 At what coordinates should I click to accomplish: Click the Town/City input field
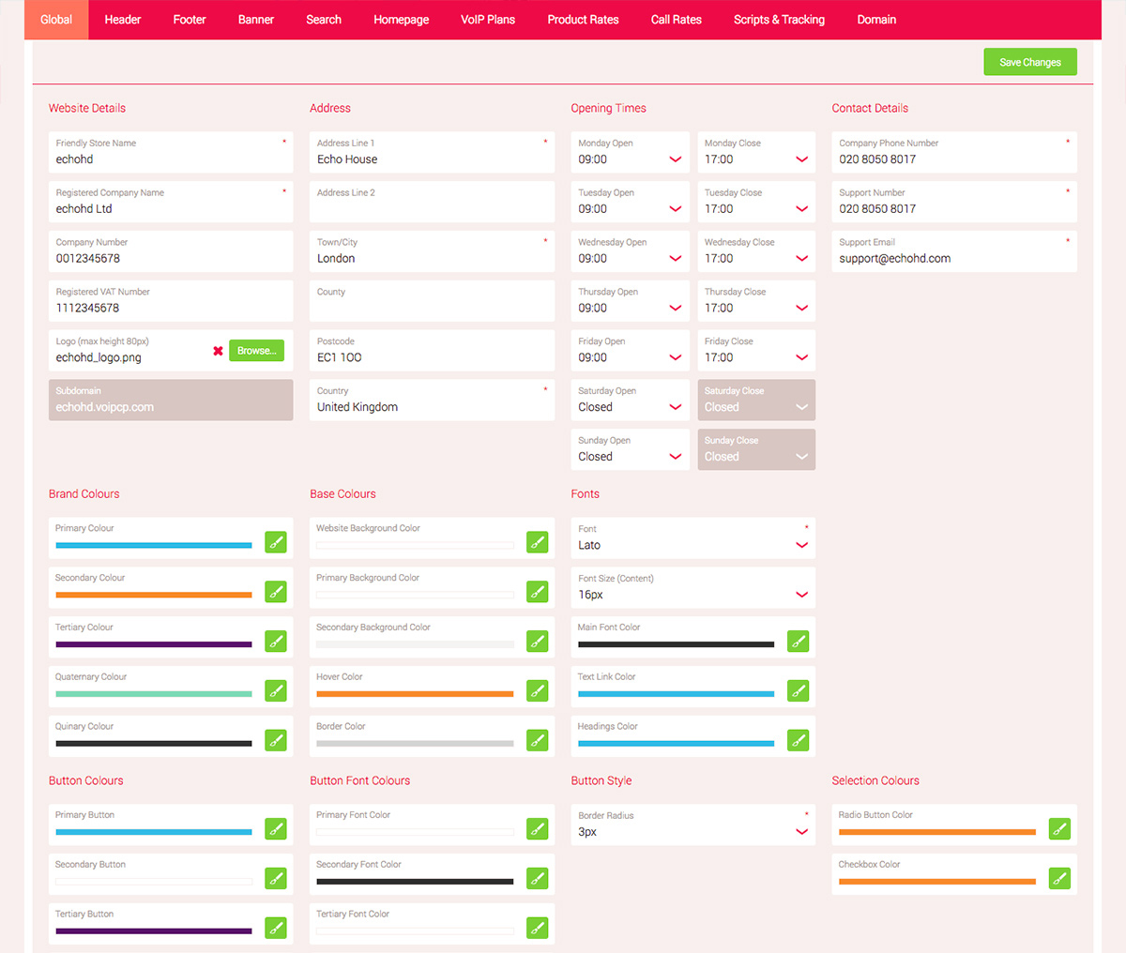tap(433, 251)
